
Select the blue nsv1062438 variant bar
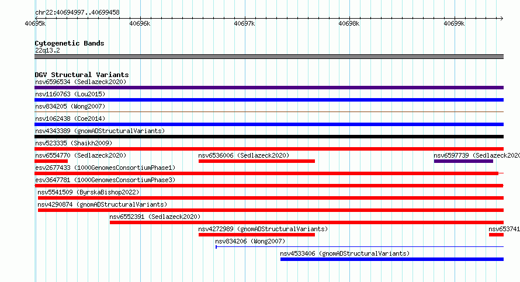(x=269, y=124)
